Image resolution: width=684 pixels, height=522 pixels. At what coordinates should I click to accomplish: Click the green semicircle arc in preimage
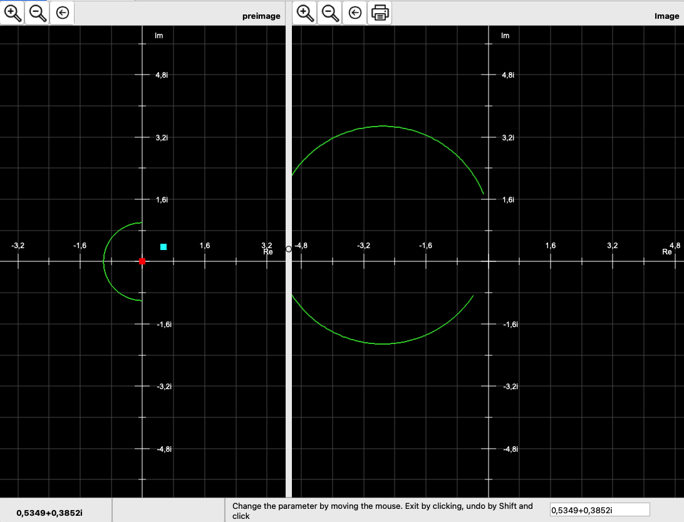click(x=104, y=261)
